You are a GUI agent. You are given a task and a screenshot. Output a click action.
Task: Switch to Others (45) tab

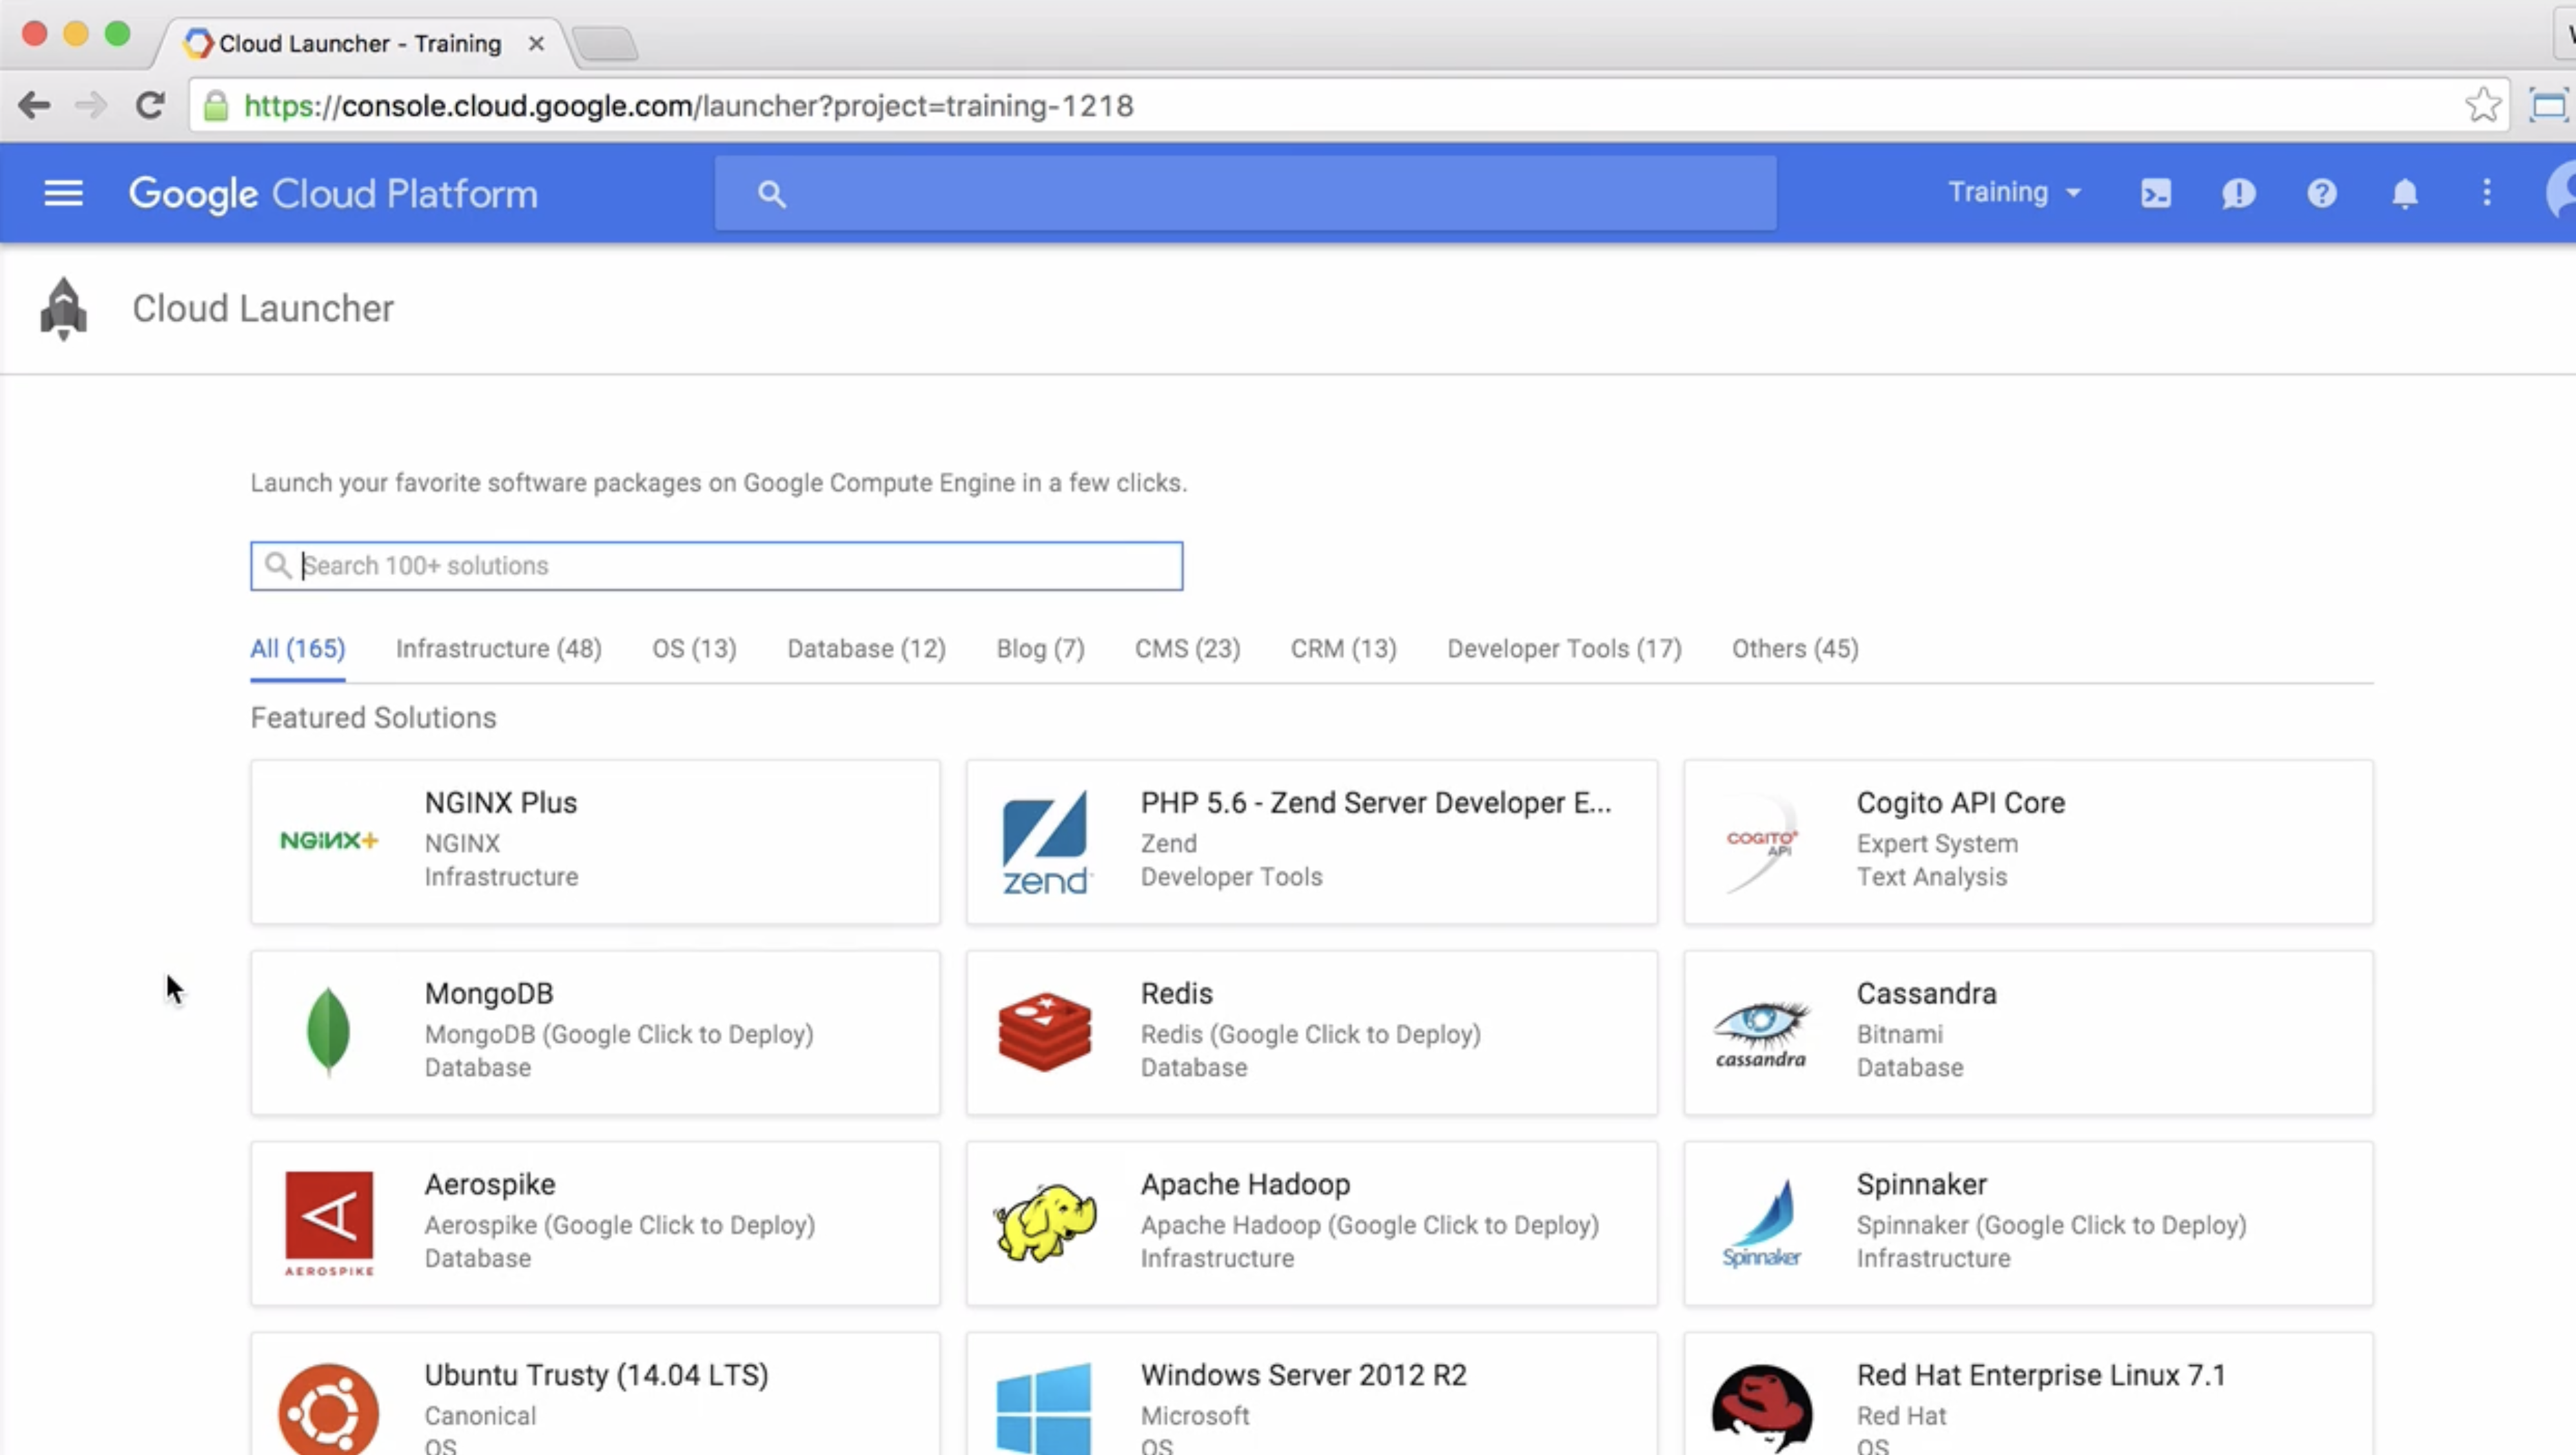tap(1795, 649)
